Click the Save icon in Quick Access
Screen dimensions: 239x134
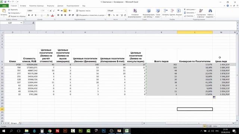pos(5,2)
